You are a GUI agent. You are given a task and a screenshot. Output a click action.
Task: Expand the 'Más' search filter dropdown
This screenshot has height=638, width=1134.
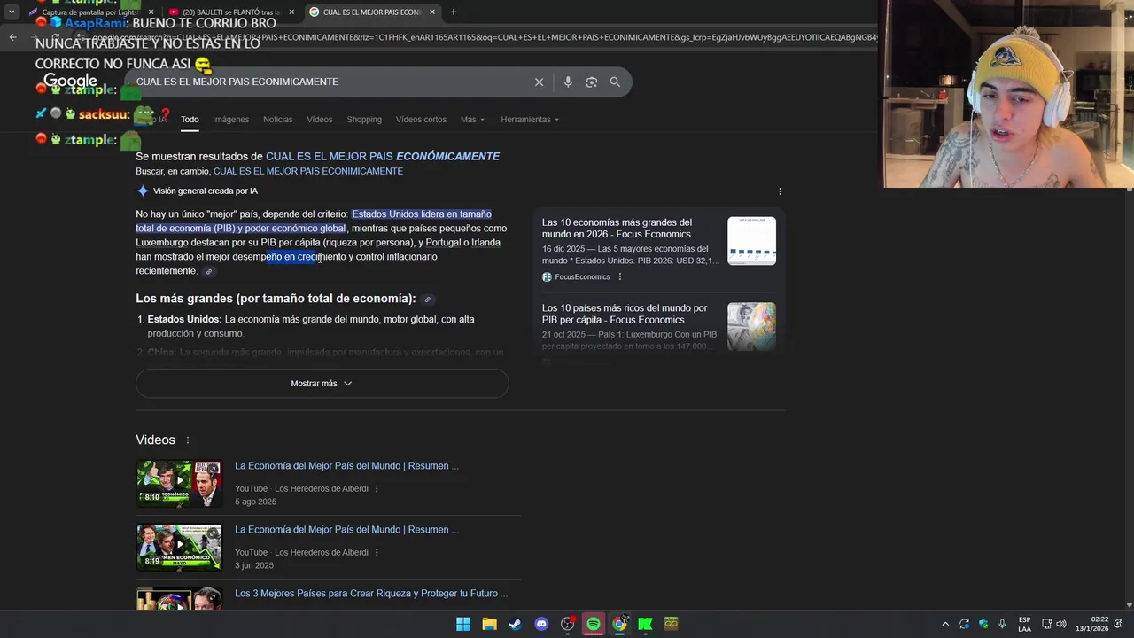click(x=471, y=120)
